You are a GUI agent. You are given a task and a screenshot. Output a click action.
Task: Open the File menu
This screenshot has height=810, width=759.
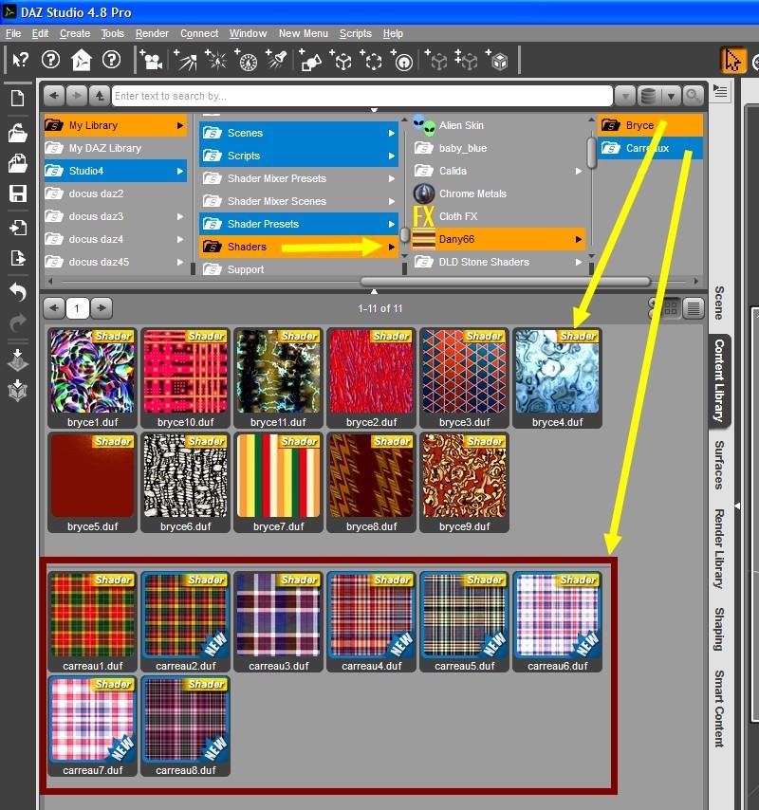[x=13, y=33]
